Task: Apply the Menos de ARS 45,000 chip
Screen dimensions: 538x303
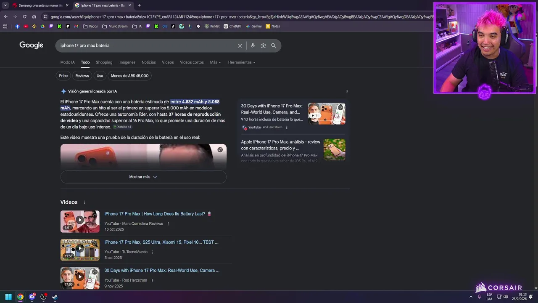Action: coord(129,76)
